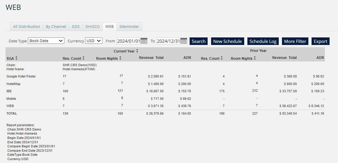Open the Currency USD dropdown
Image resolution: width=338 pixels, height=163 pixels.
(x=94, y=41)
